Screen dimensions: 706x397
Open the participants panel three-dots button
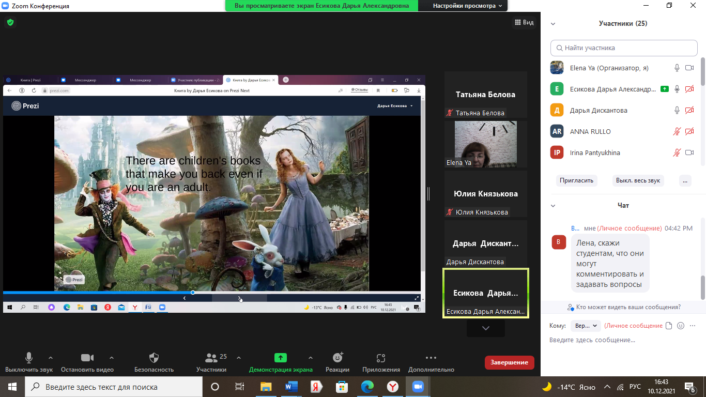click(685, 181)
